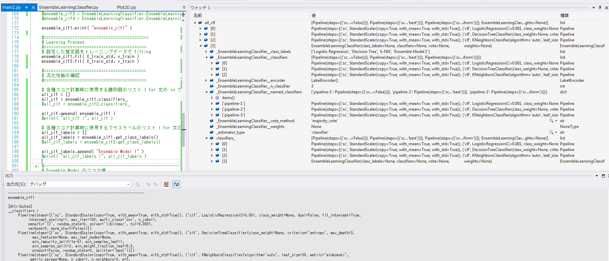
Task: Collapse the all_clf watch variable
Action: coord(195,23)
